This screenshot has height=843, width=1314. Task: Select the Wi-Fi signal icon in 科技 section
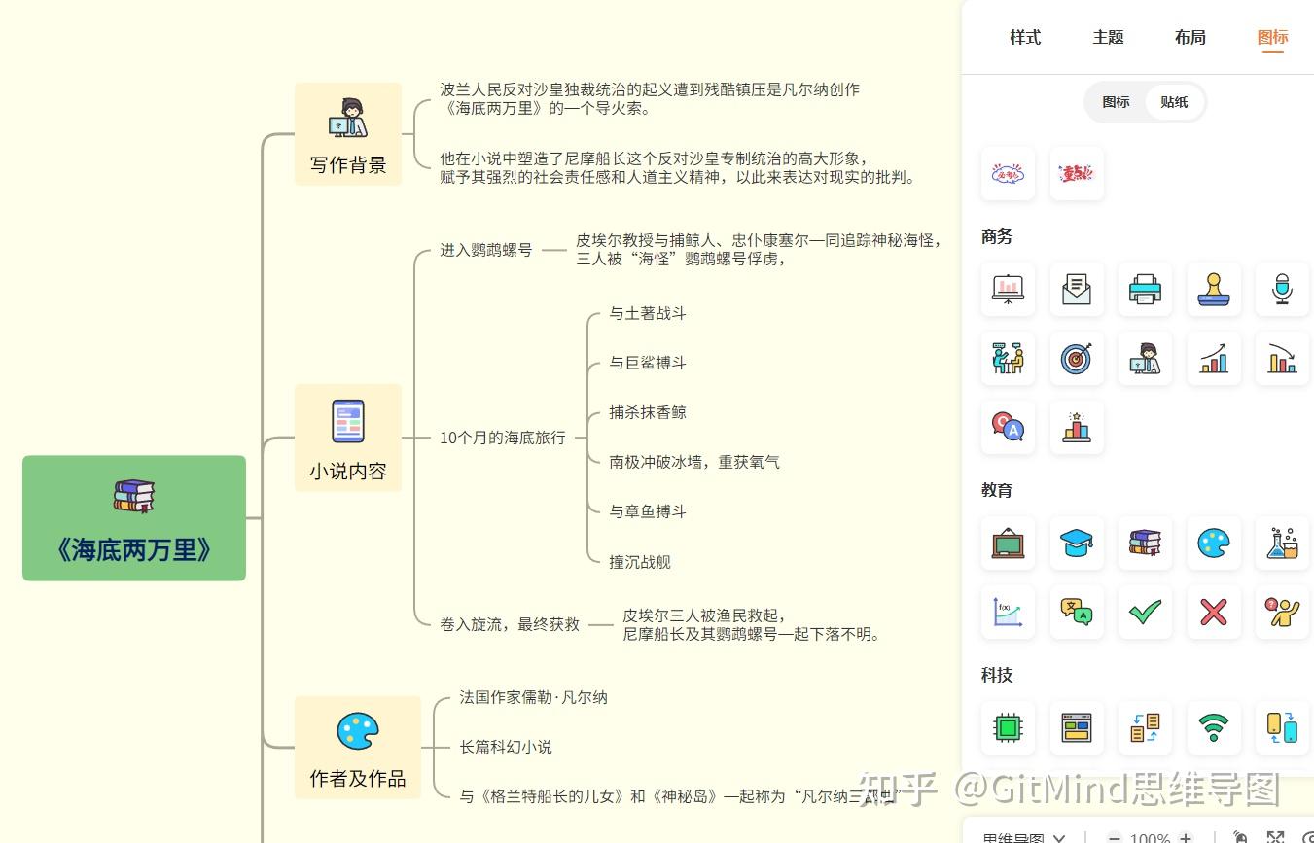[1214, 727]
